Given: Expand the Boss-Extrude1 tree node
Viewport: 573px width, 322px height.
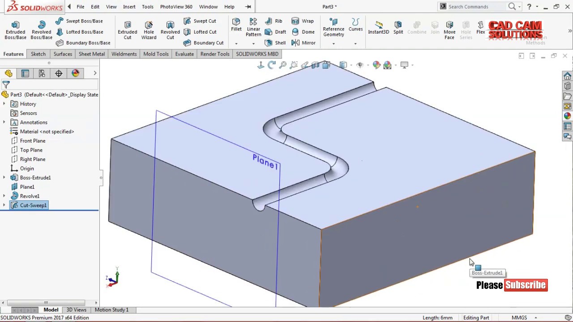Looking at the screenshot, I should point(4,178).
